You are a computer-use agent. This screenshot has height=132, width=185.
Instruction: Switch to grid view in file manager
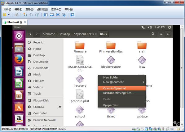click(x=168, y=34)
